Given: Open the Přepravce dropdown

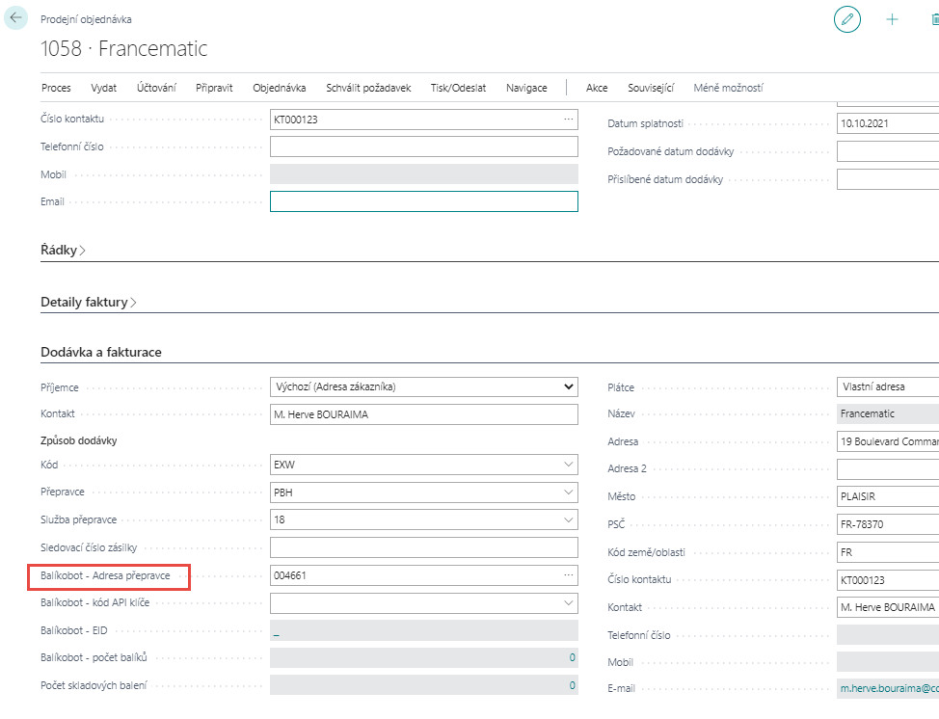Looking at the screenshot, I should coord(567,493).
